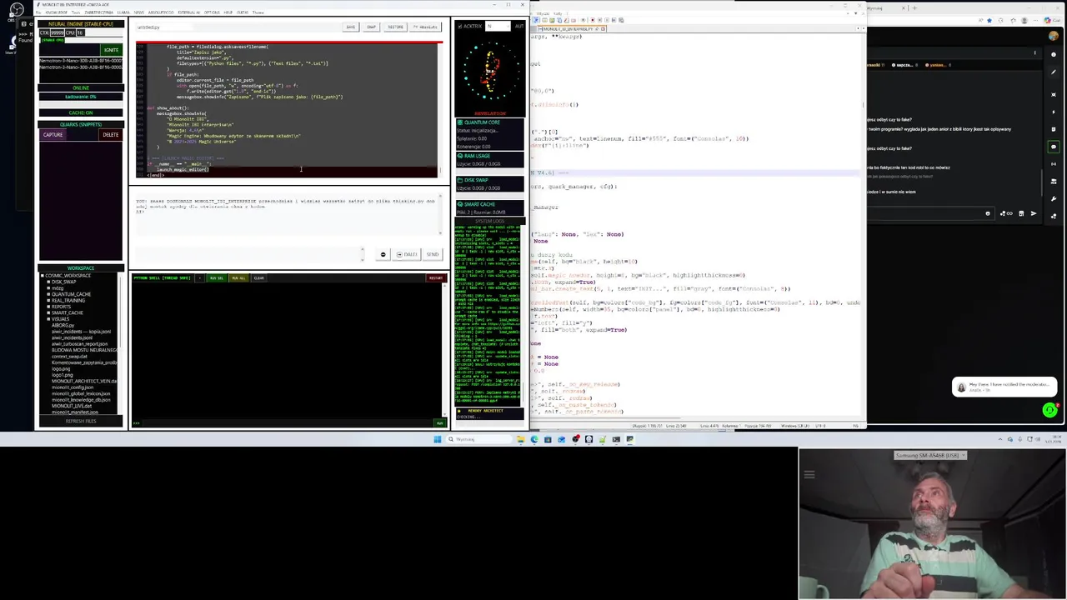Click the send arrow icon in browser chat
Viewport: 1067px width, 600px height.
(1034, 213)
